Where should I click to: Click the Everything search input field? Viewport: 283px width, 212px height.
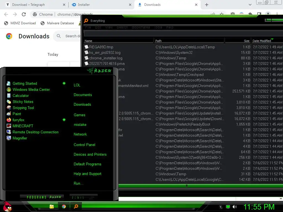tap(183, 33)
